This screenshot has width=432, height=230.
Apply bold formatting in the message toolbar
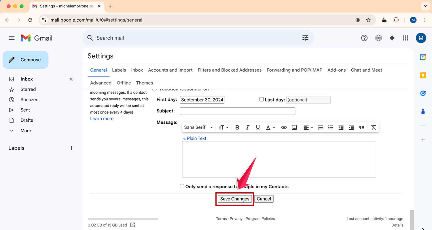[237, 127]
